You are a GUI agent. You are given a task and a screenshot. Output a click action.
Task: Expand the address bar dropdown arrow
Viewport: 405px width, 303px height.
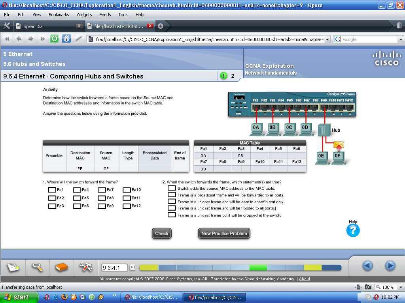(327, 39)
